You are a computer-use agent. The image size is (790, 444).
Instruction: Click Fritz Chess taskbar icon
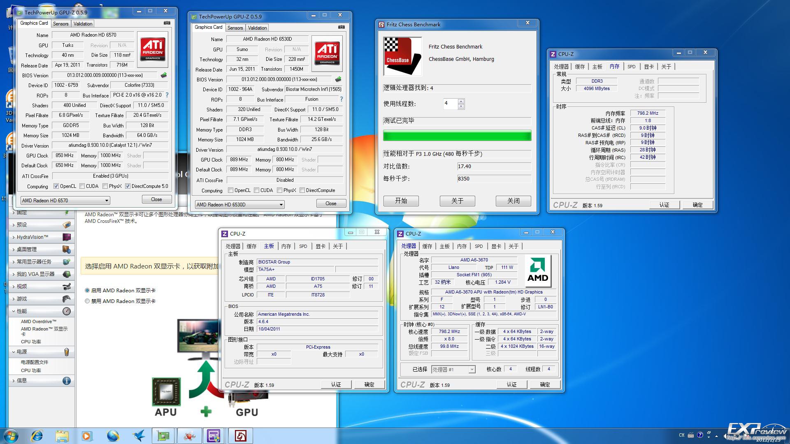coord(241,436)
